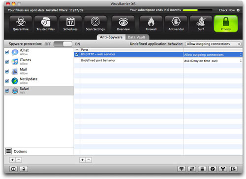Open Undefined application behavior dropdown

pyautogui.click(x=214, y=44)
